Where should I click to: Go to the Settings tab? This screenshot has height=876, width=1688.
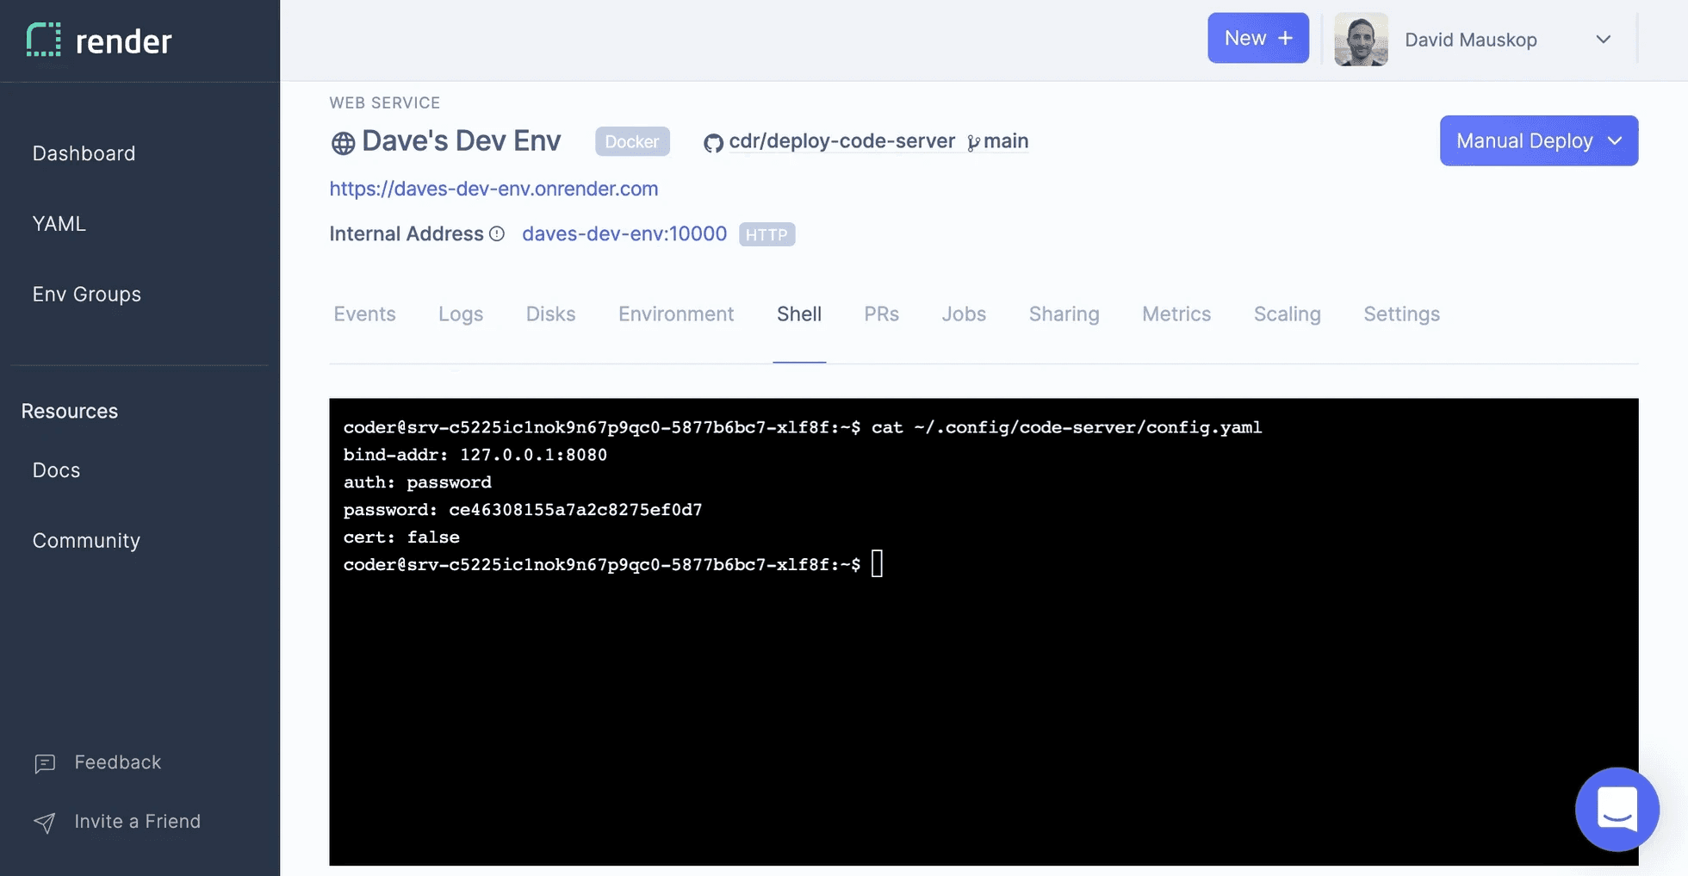(x=1401, y=314)
